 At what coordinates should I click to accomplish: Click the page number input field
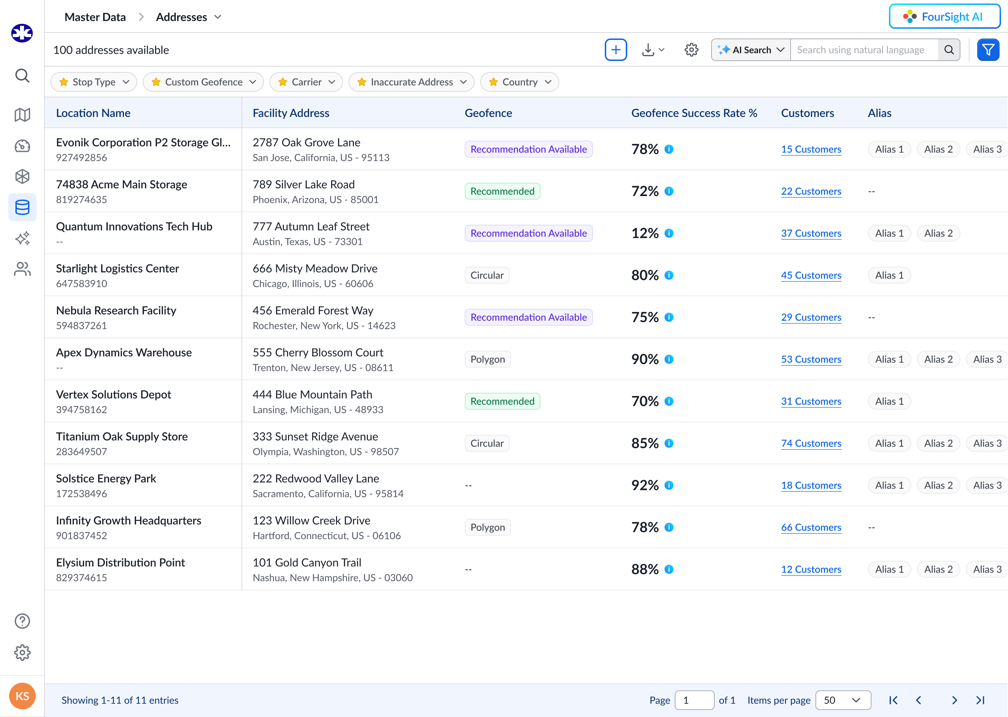point(694,700)
